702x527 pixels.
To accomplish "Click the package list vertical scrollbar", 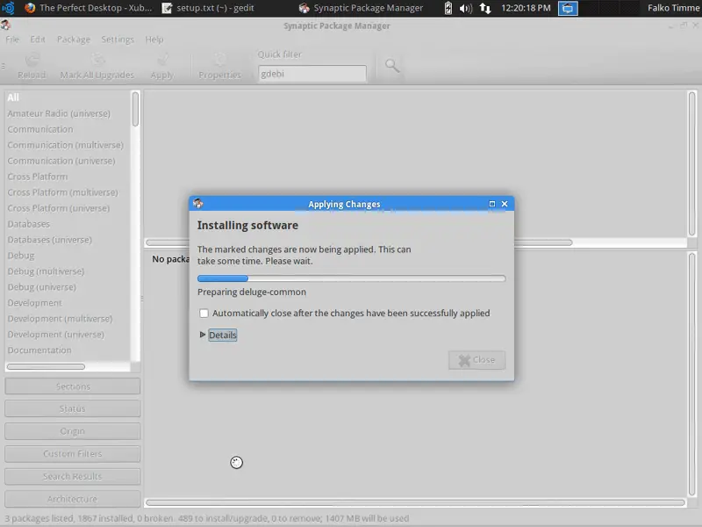I will point(691,163).
